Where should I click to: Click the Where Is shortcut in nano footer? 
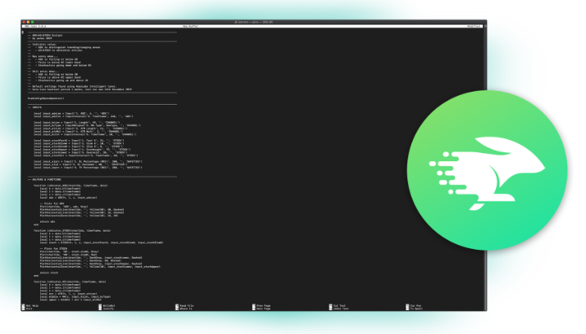tap(184, 309)
